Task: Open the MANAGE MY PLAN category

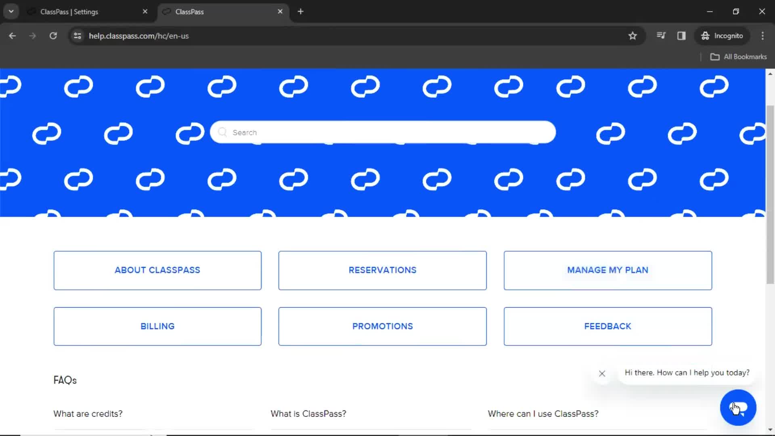Action: click(607, 270)
